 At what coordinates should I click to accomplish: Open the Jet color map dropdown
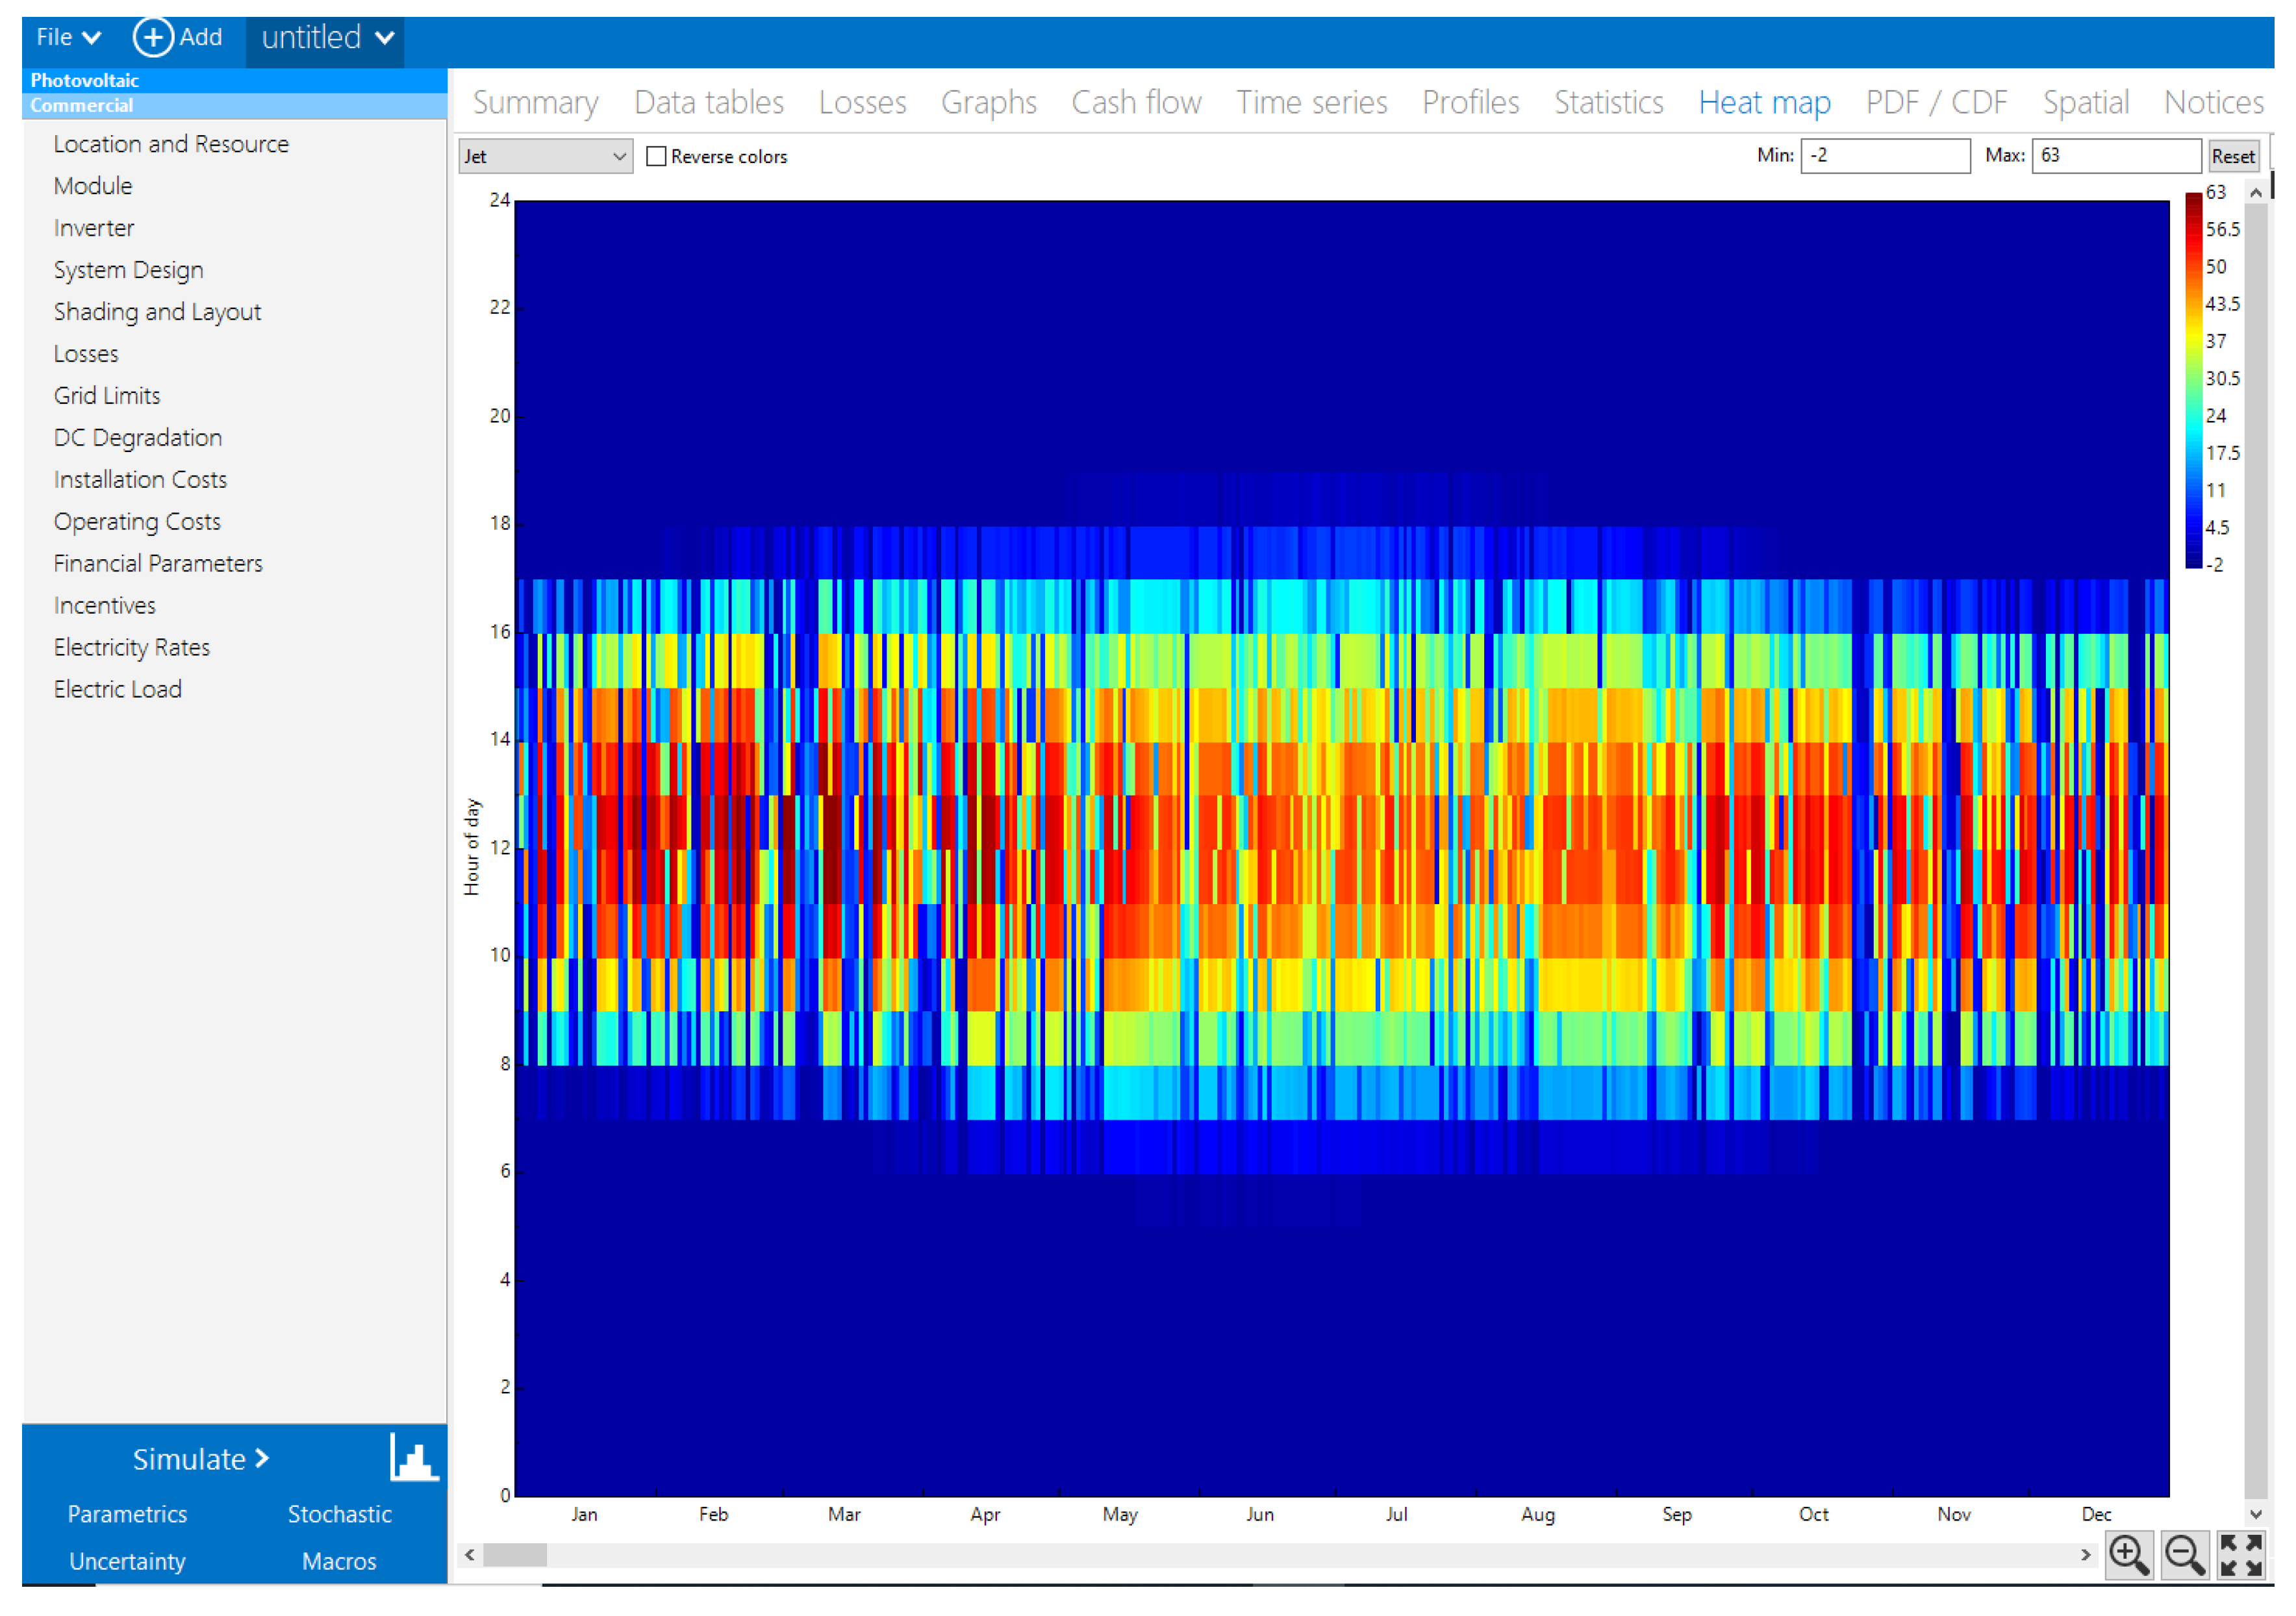pyautogui.click(x=545, y=157)
